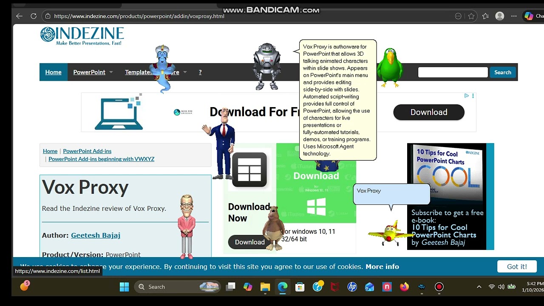Viewport: 544px width, 306px height.
Task: Open the Home navigation tab
Action: point(54,72)
